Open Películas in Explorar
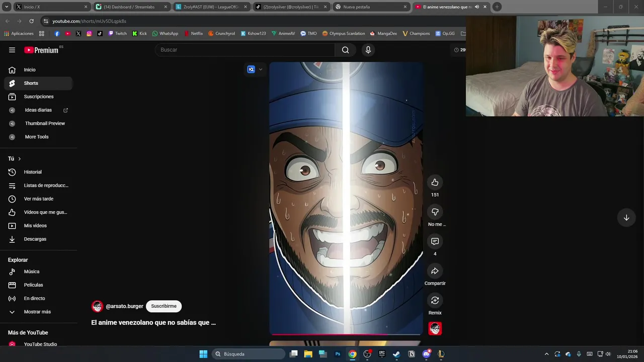644x362 pixels. click(x=38, y=285)
